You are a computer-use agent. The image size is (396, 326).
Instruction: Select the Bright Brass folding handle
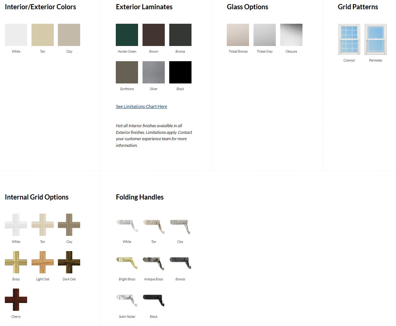coord(127,262)
